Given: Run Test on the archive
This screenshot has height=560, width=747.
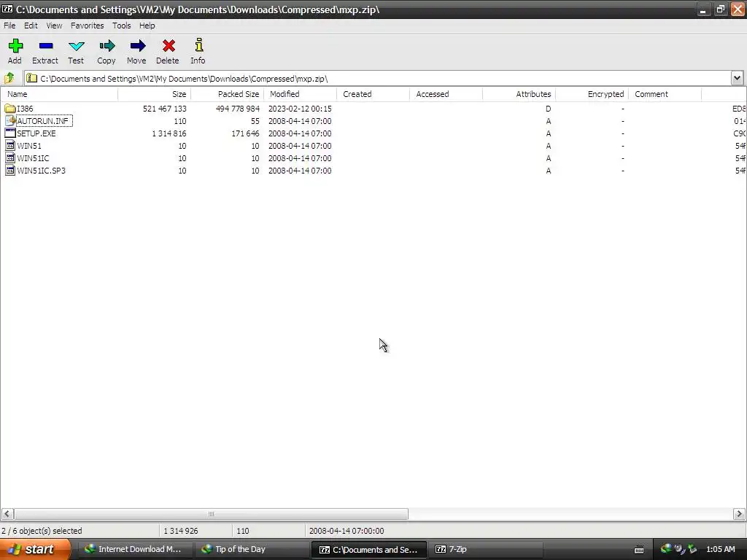Looking at the screenshot, I should click(76, 46).
